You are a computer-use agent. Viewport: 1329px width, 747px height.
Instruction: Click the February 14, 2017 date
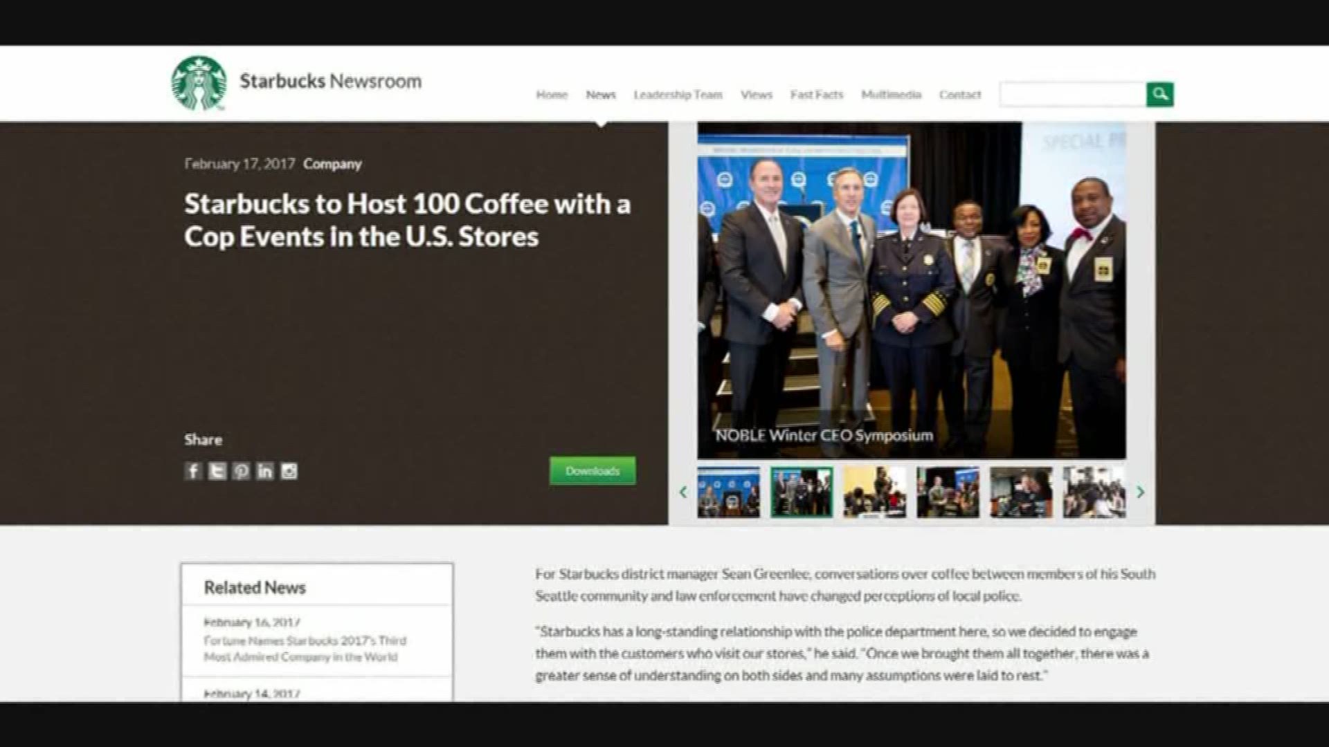click(252, 694)
